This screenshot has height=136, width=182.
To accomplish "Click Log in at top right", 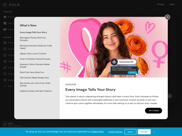I will pyautogui.click(x=172, y=4).
